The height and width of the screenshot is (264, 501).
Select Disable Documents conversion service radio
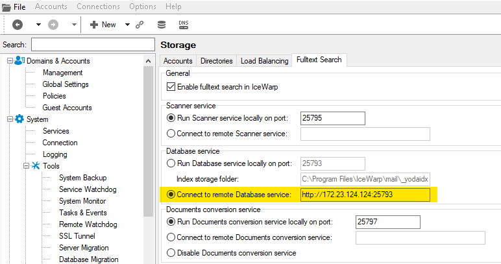(171, 253)
